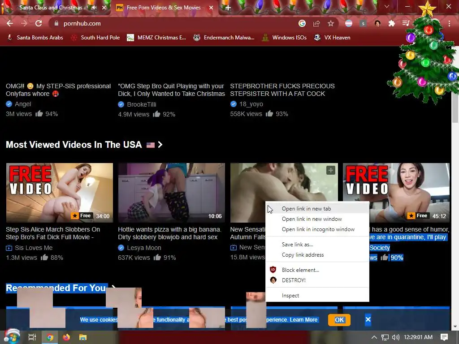Open the volume control in system tray
The image size is (459, 344).
click(395, 337)
